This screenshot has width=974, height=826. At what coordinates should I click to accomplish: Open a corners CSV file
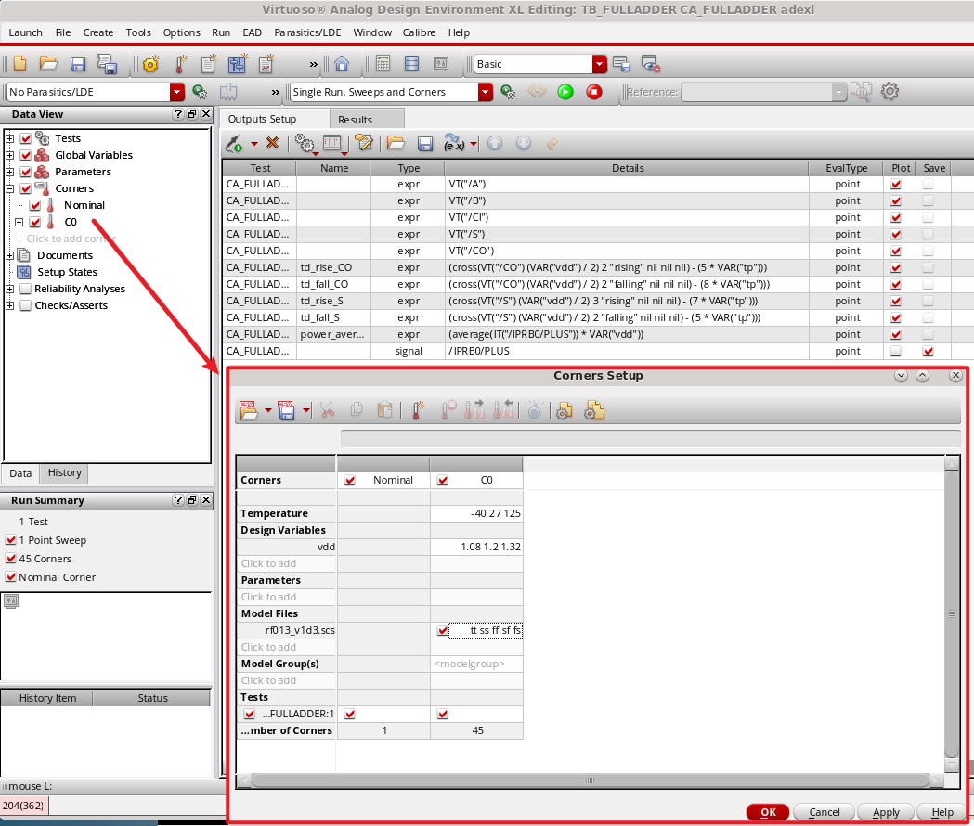point(248,409)
